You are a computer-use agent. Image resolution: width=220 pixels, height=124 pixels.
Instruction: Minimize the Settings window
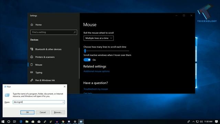coord(176,15)
